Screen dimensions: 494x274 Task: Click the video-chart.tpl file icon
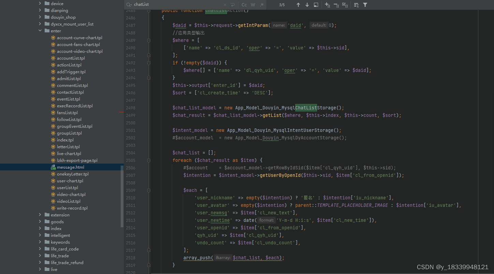click(x=53, y=194)
